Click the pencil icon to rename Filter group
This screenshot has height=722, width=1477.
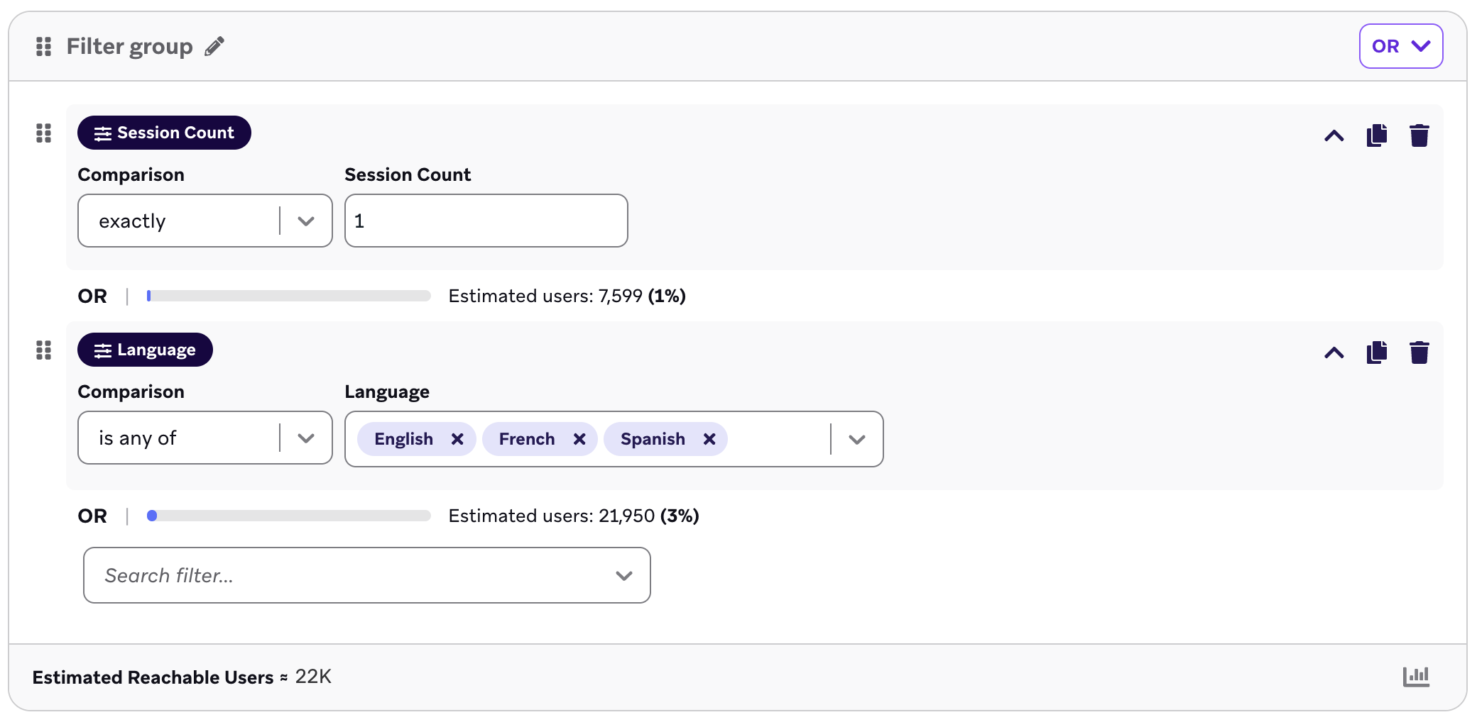coord(214,47)
